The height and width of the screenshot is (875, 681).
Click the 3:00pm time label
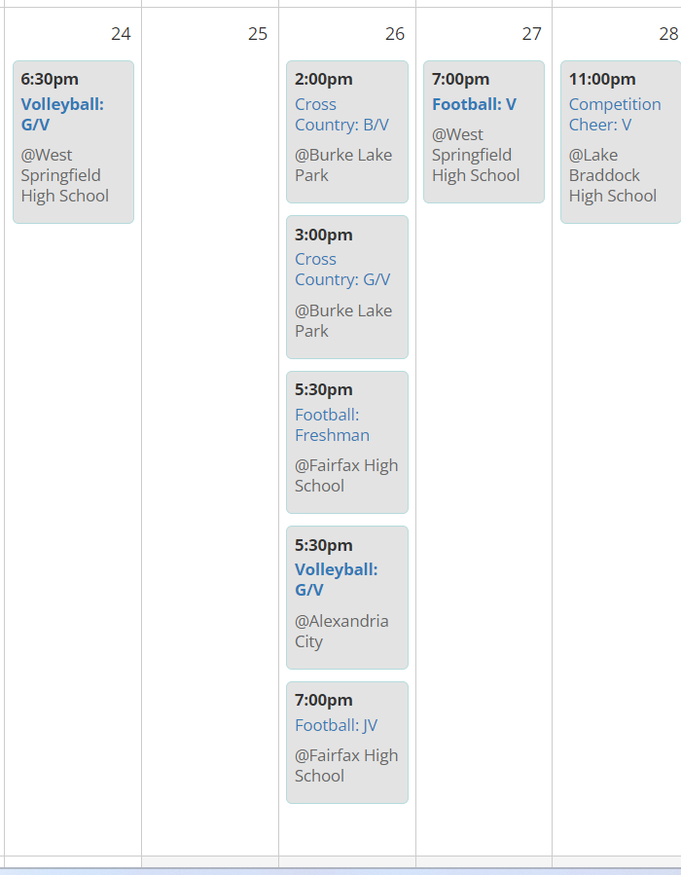click(324, 235)
